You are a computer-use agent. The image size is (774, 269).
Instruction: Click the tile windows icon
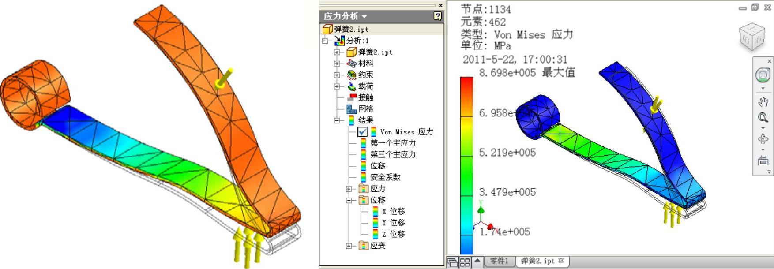tap(465, 262)
